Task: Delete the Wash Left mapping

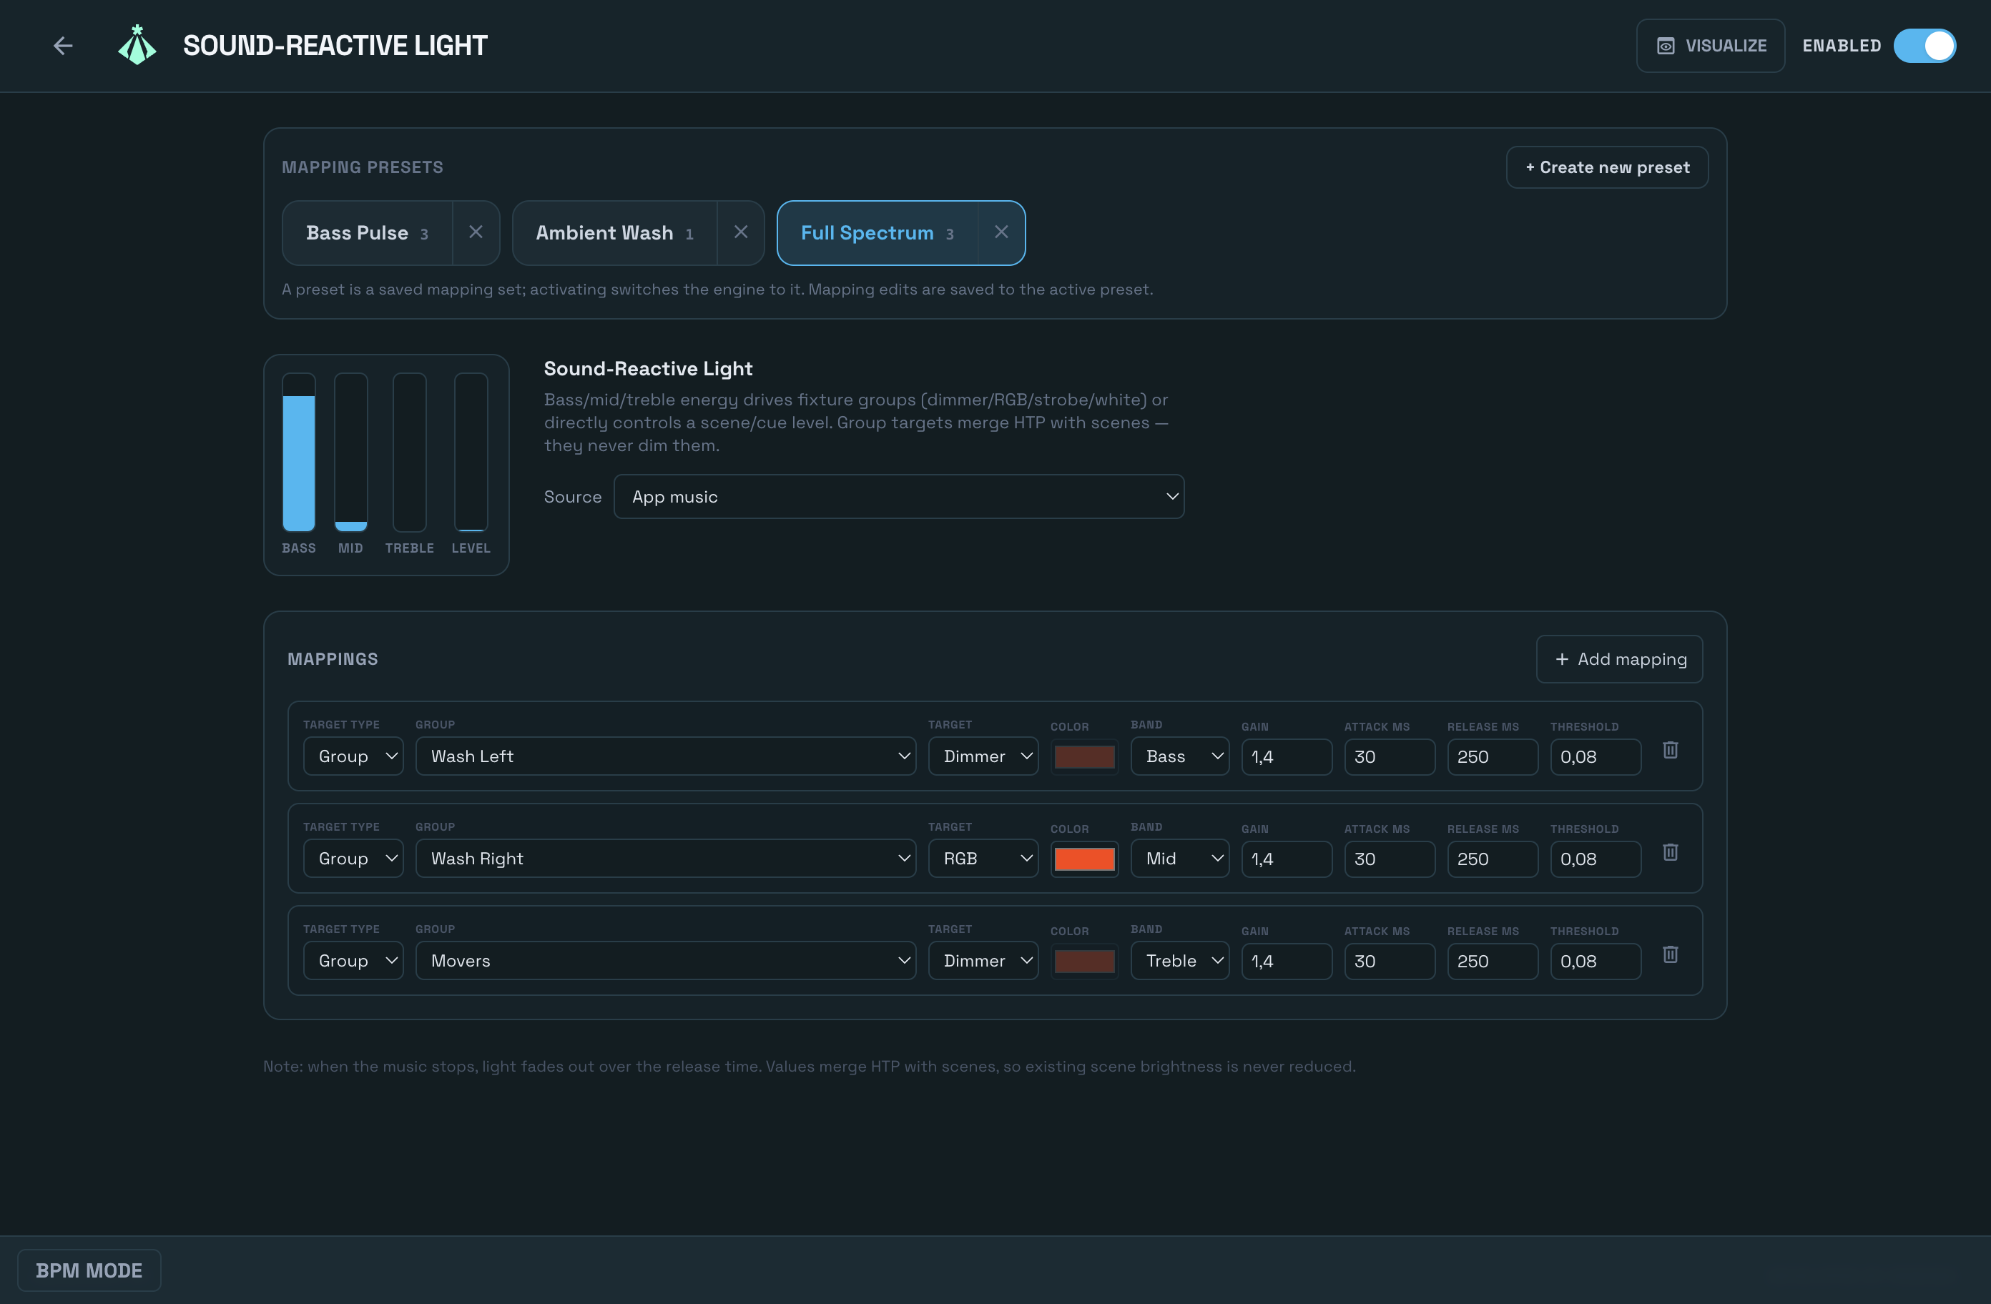Action: [1670, 750]
